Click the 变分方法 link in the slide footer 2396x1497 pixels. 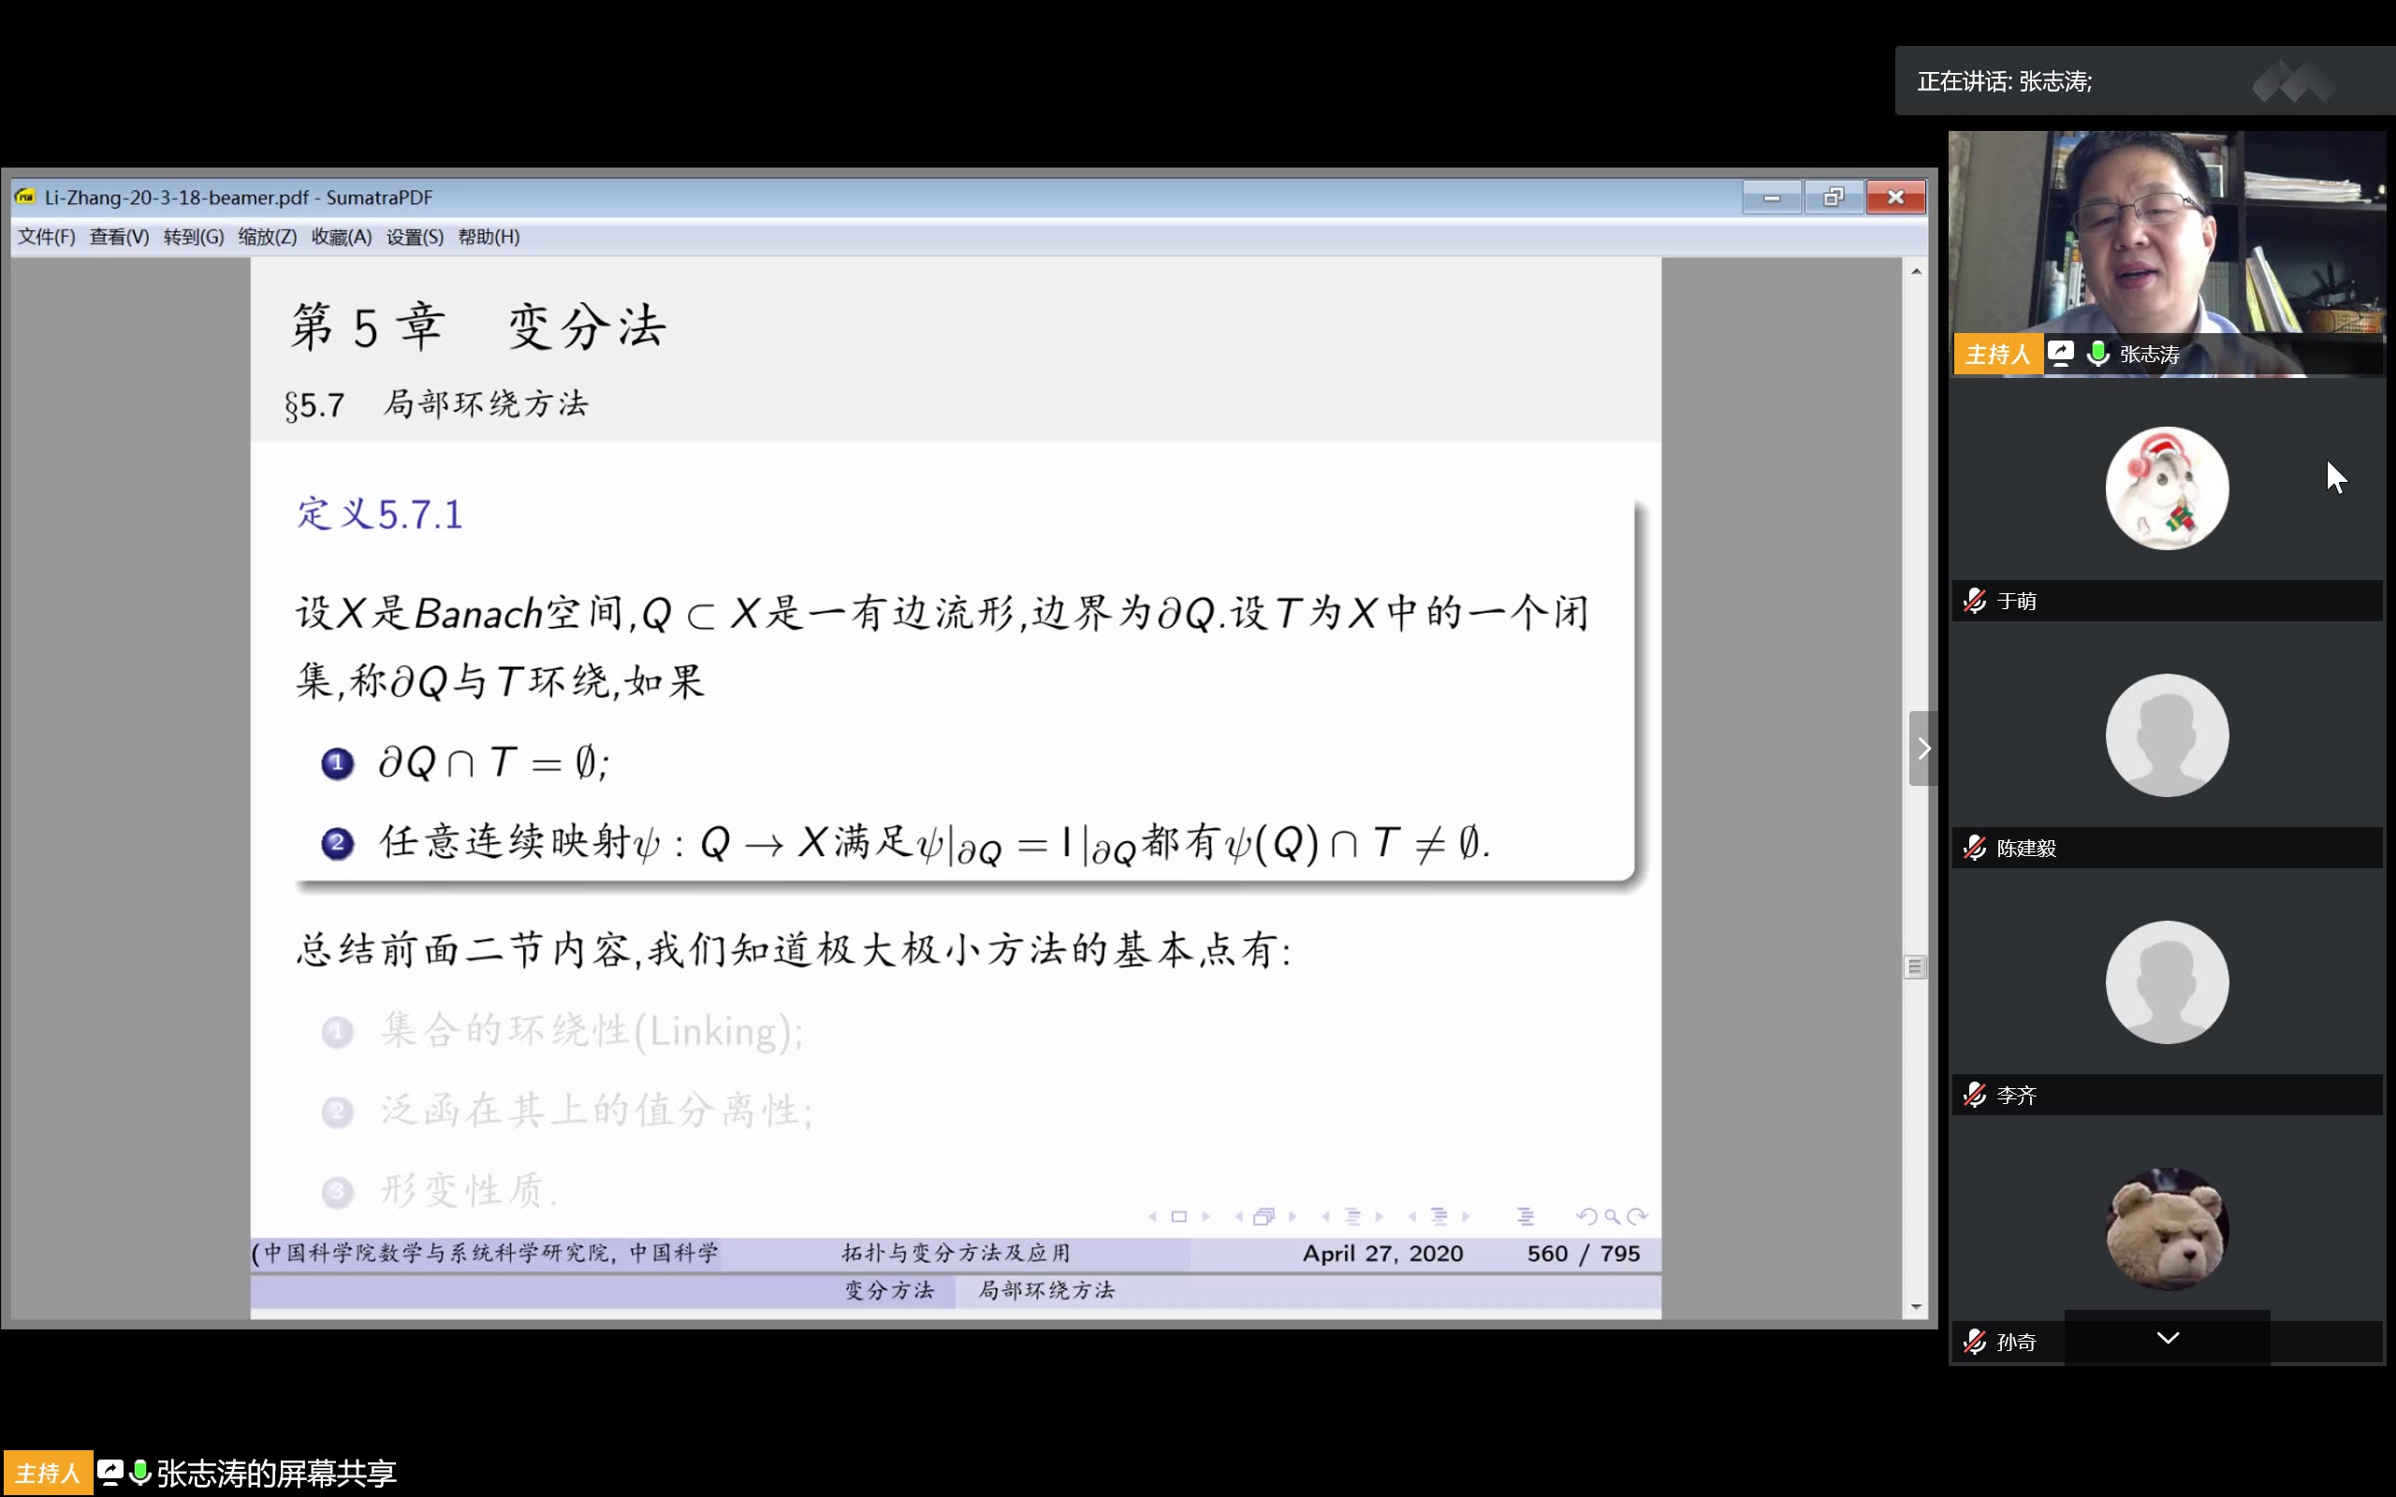point(889,1290)
